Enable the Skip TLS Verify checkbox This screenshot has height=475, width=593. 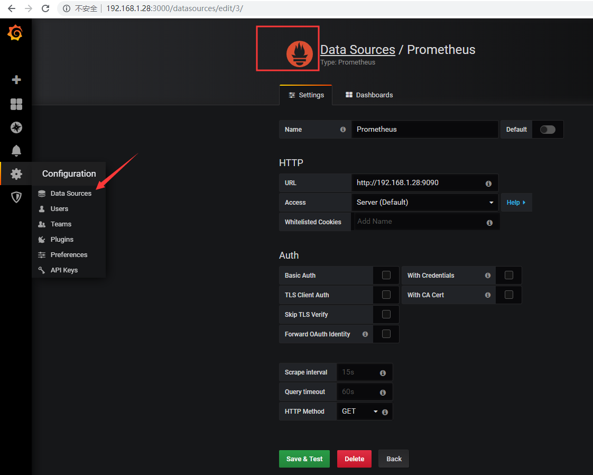[x=386, y=315]
